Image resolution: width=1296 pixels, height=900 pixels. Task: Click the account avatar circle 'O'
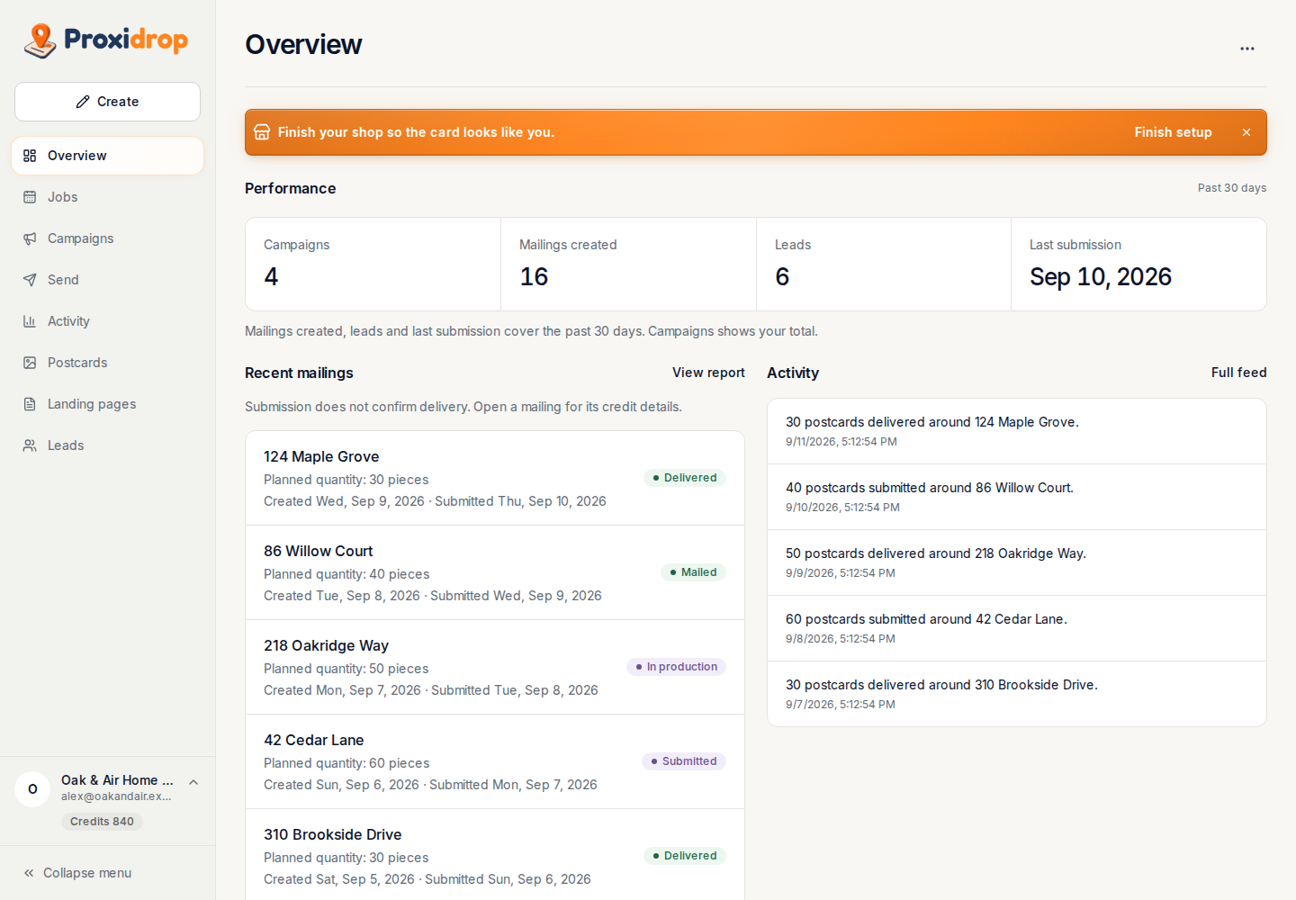[32, 789]
